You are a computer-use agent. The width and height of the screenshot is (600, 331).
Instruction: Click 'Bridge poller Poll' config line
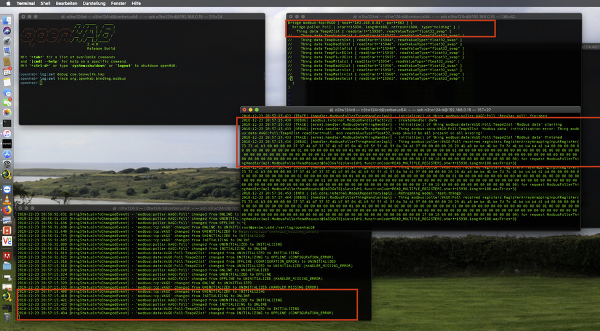tap(376, 27)
